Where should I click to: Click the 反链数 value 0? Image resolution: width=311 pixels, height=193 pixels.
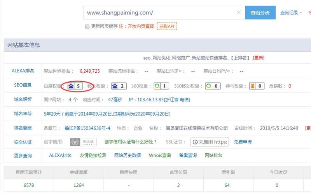pyautogui.click(x=290, y=86)
